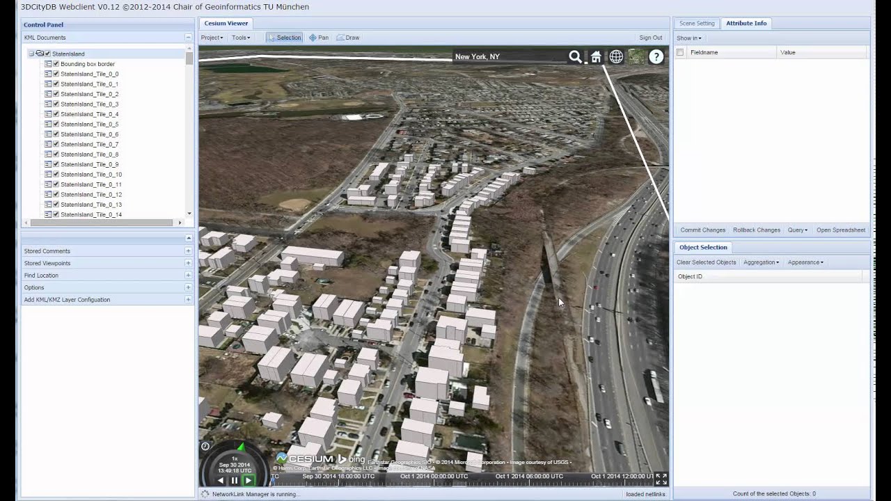891x501 pixels.
Task: Uncheck the Bounding box border checkbox
Action: 56,64
